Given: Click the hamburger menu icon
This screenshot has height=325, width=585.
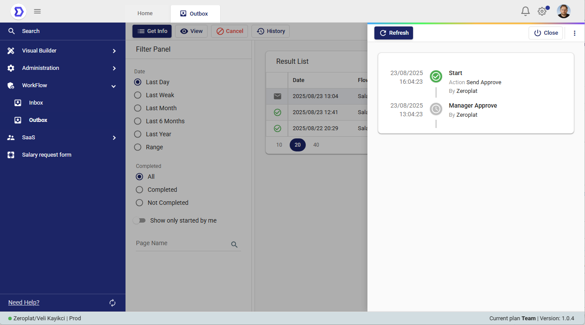Looking at the screenshot, I should tap(37, 11).
